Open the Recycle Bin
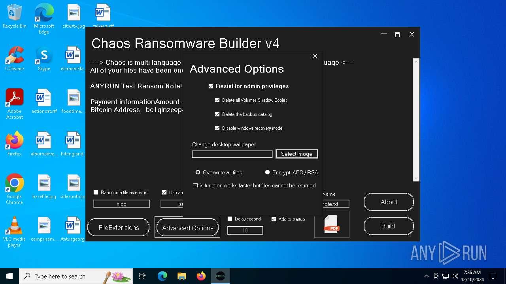The image size is (506, 284). point(14,12)
